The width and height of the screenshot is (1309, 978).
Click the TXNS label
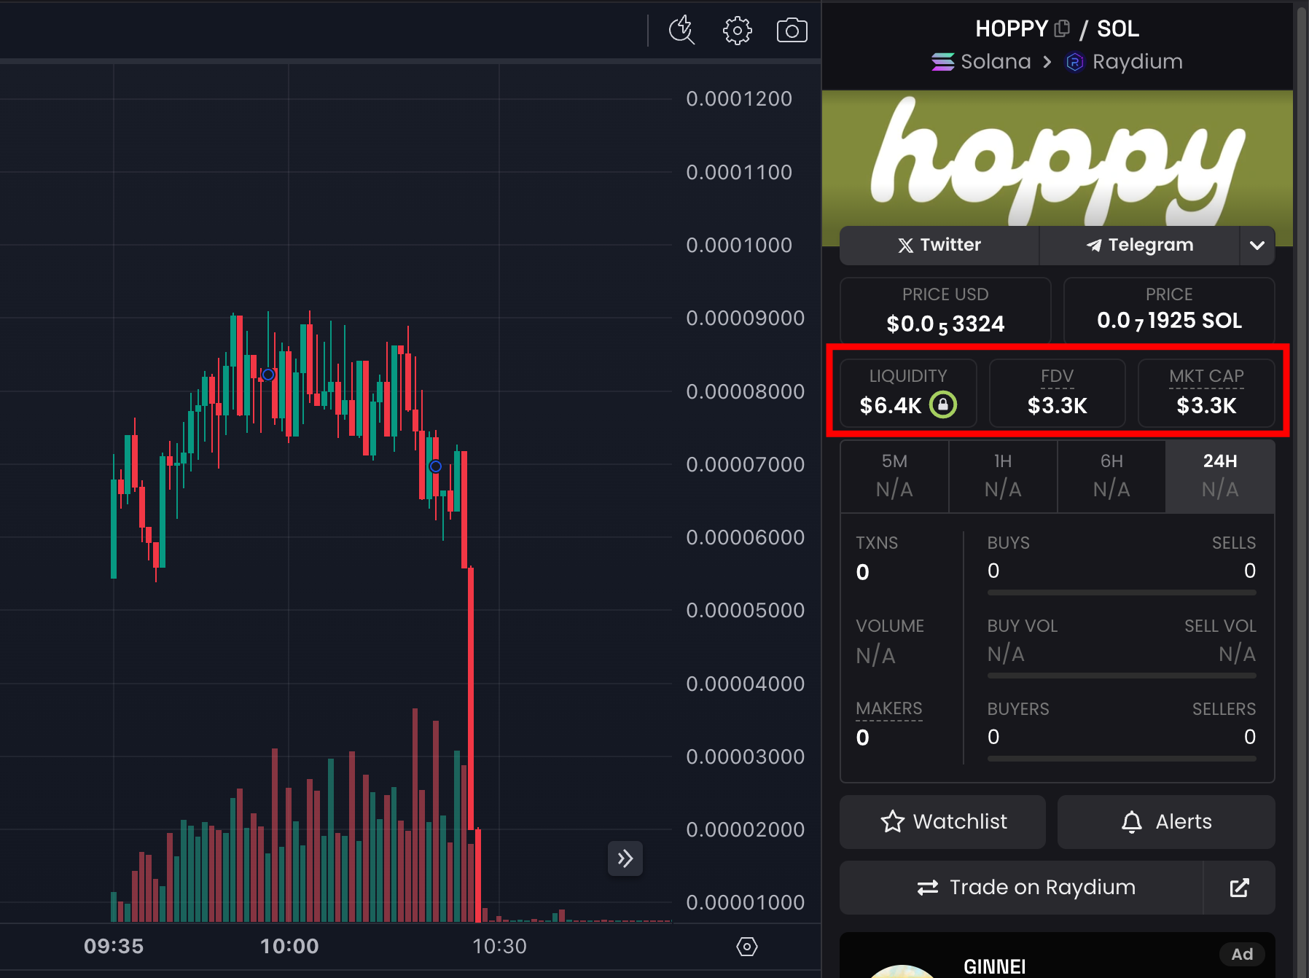click(x=877, y=543)
